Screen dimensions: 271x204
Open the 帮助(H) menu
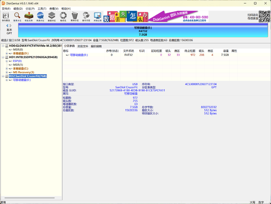click(x=66, y=8)
